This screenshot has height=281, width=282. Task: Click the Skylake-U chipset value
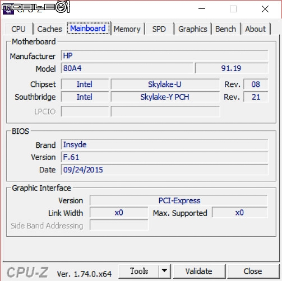click(165, 84)
